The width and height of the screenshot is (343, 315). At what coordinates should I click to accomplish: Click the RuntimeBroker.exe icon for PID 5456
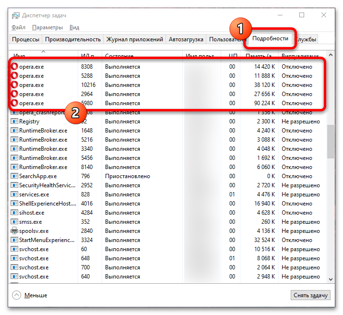(x=14, y=158)
